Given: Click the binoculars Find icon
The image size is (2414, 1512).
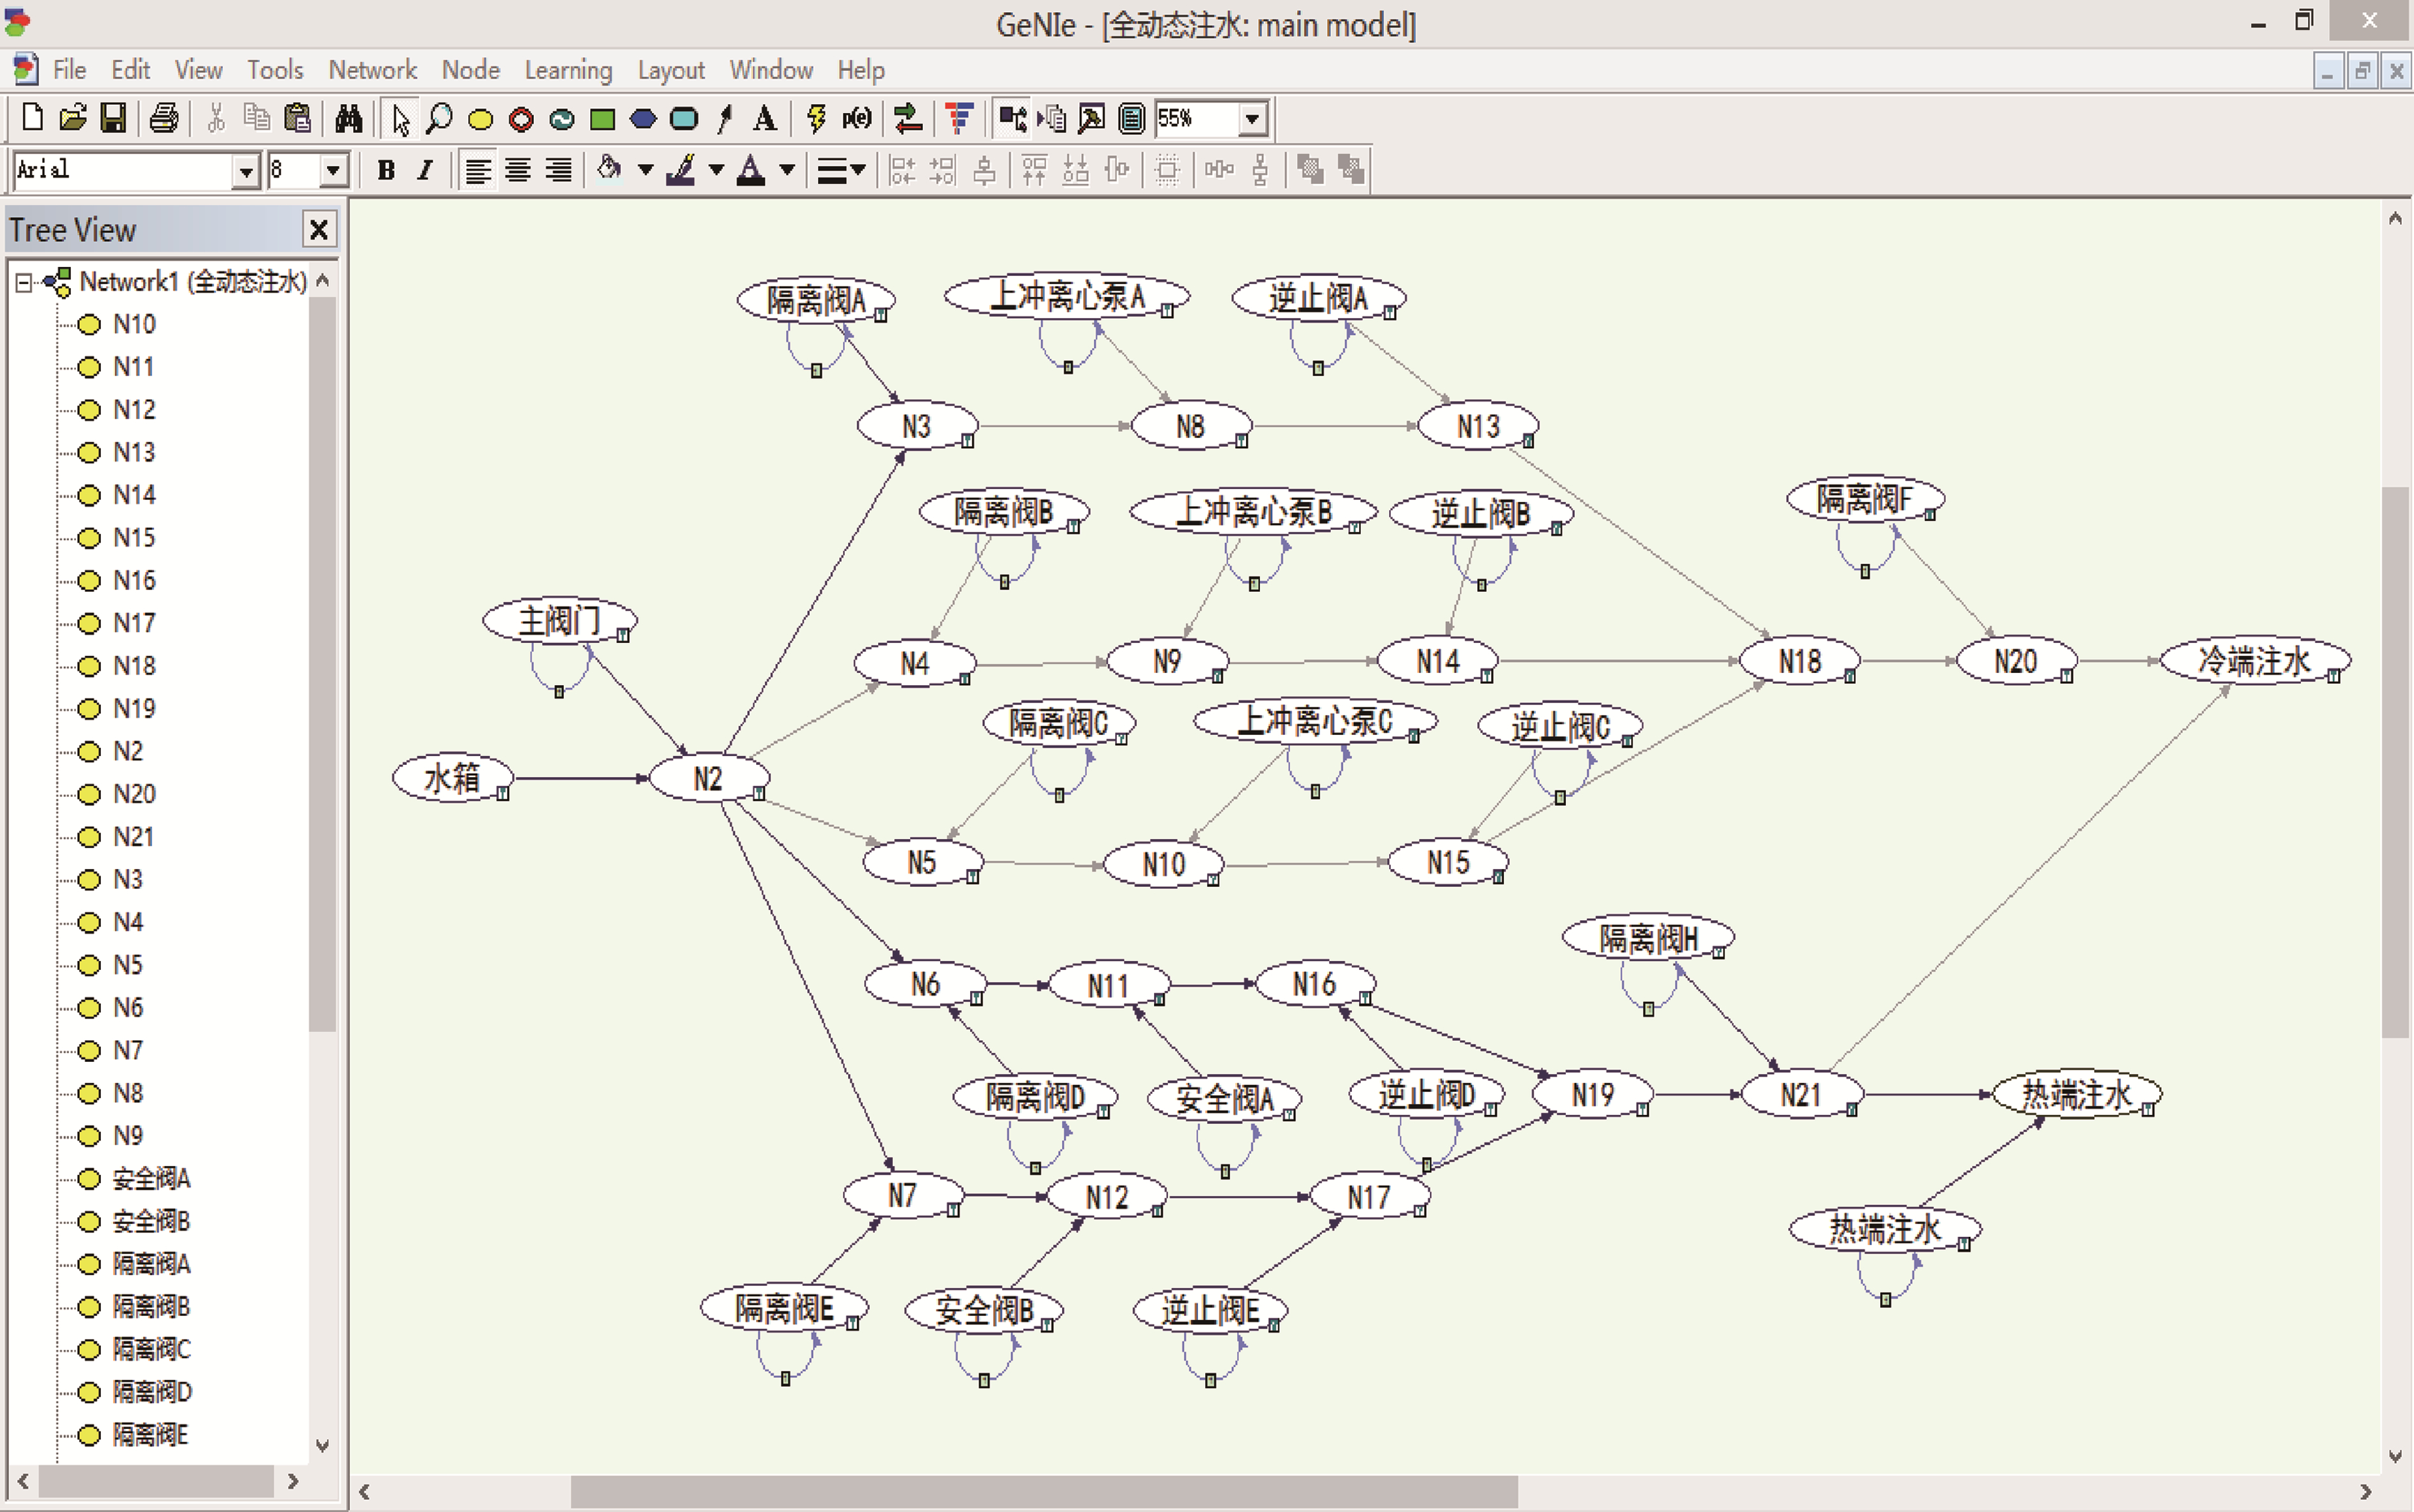Looking at the screenshot, I should point(348,119).
